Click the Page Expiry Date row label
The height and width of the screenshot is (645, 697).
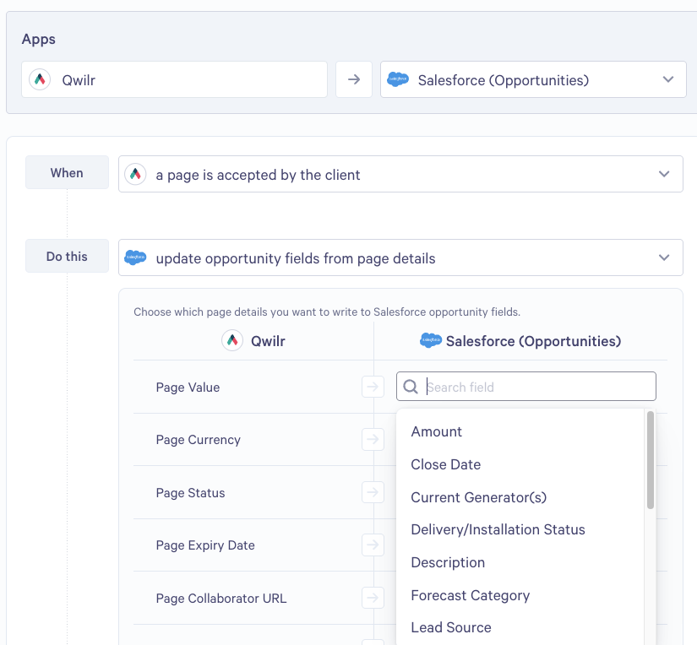point(205,545)
